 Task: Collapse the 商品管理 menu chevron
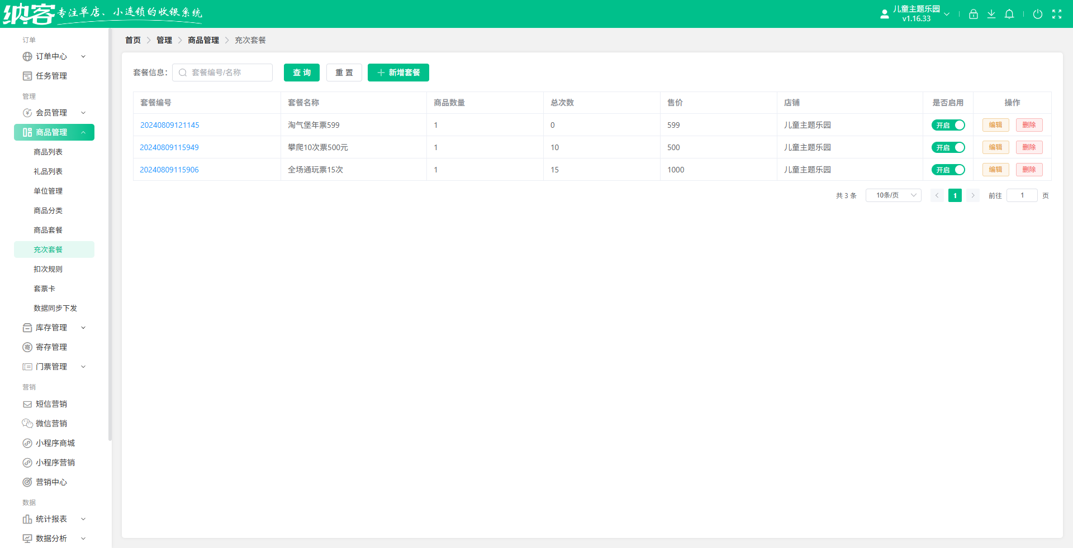click(x=83, y=132)
